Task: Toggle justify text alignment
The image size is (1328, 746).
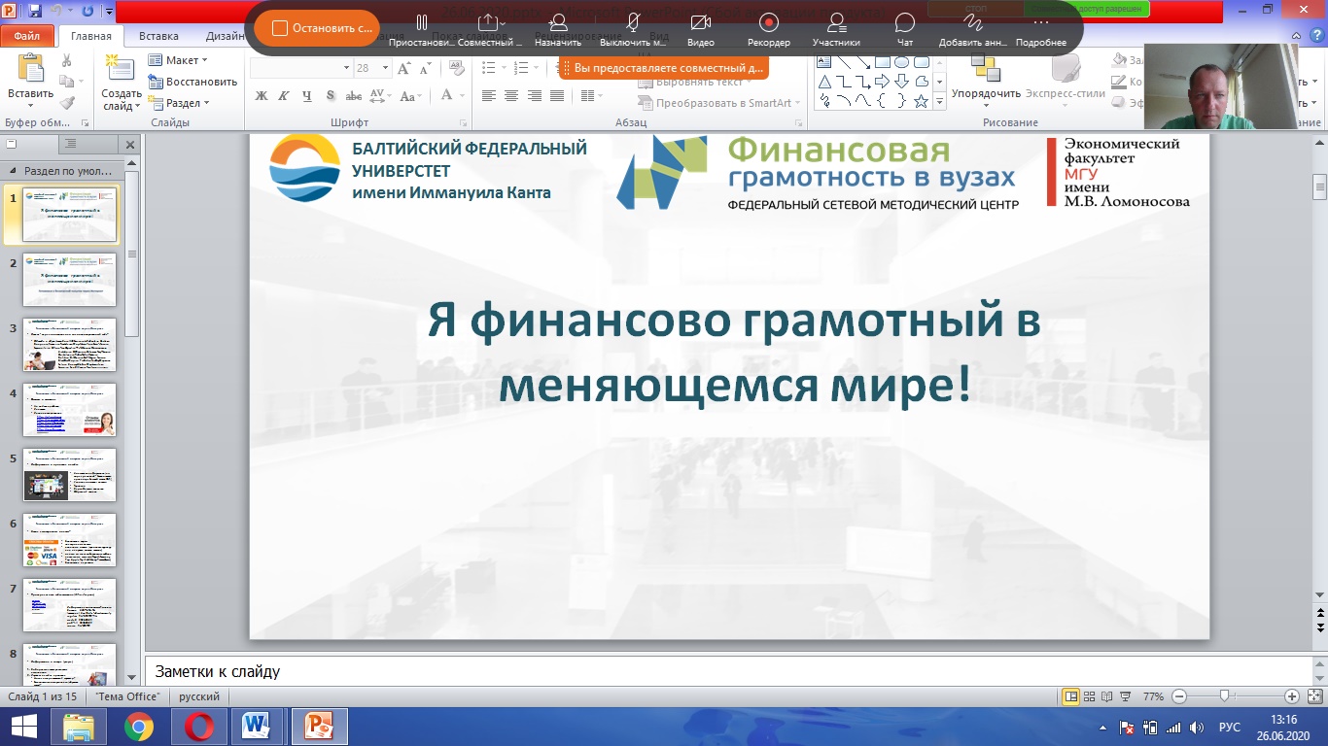Action: coord(557,95)
